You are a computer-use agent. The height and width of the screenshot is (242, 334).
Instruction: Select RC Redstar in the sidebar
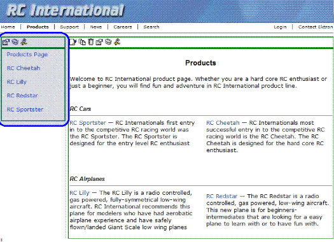22,96
